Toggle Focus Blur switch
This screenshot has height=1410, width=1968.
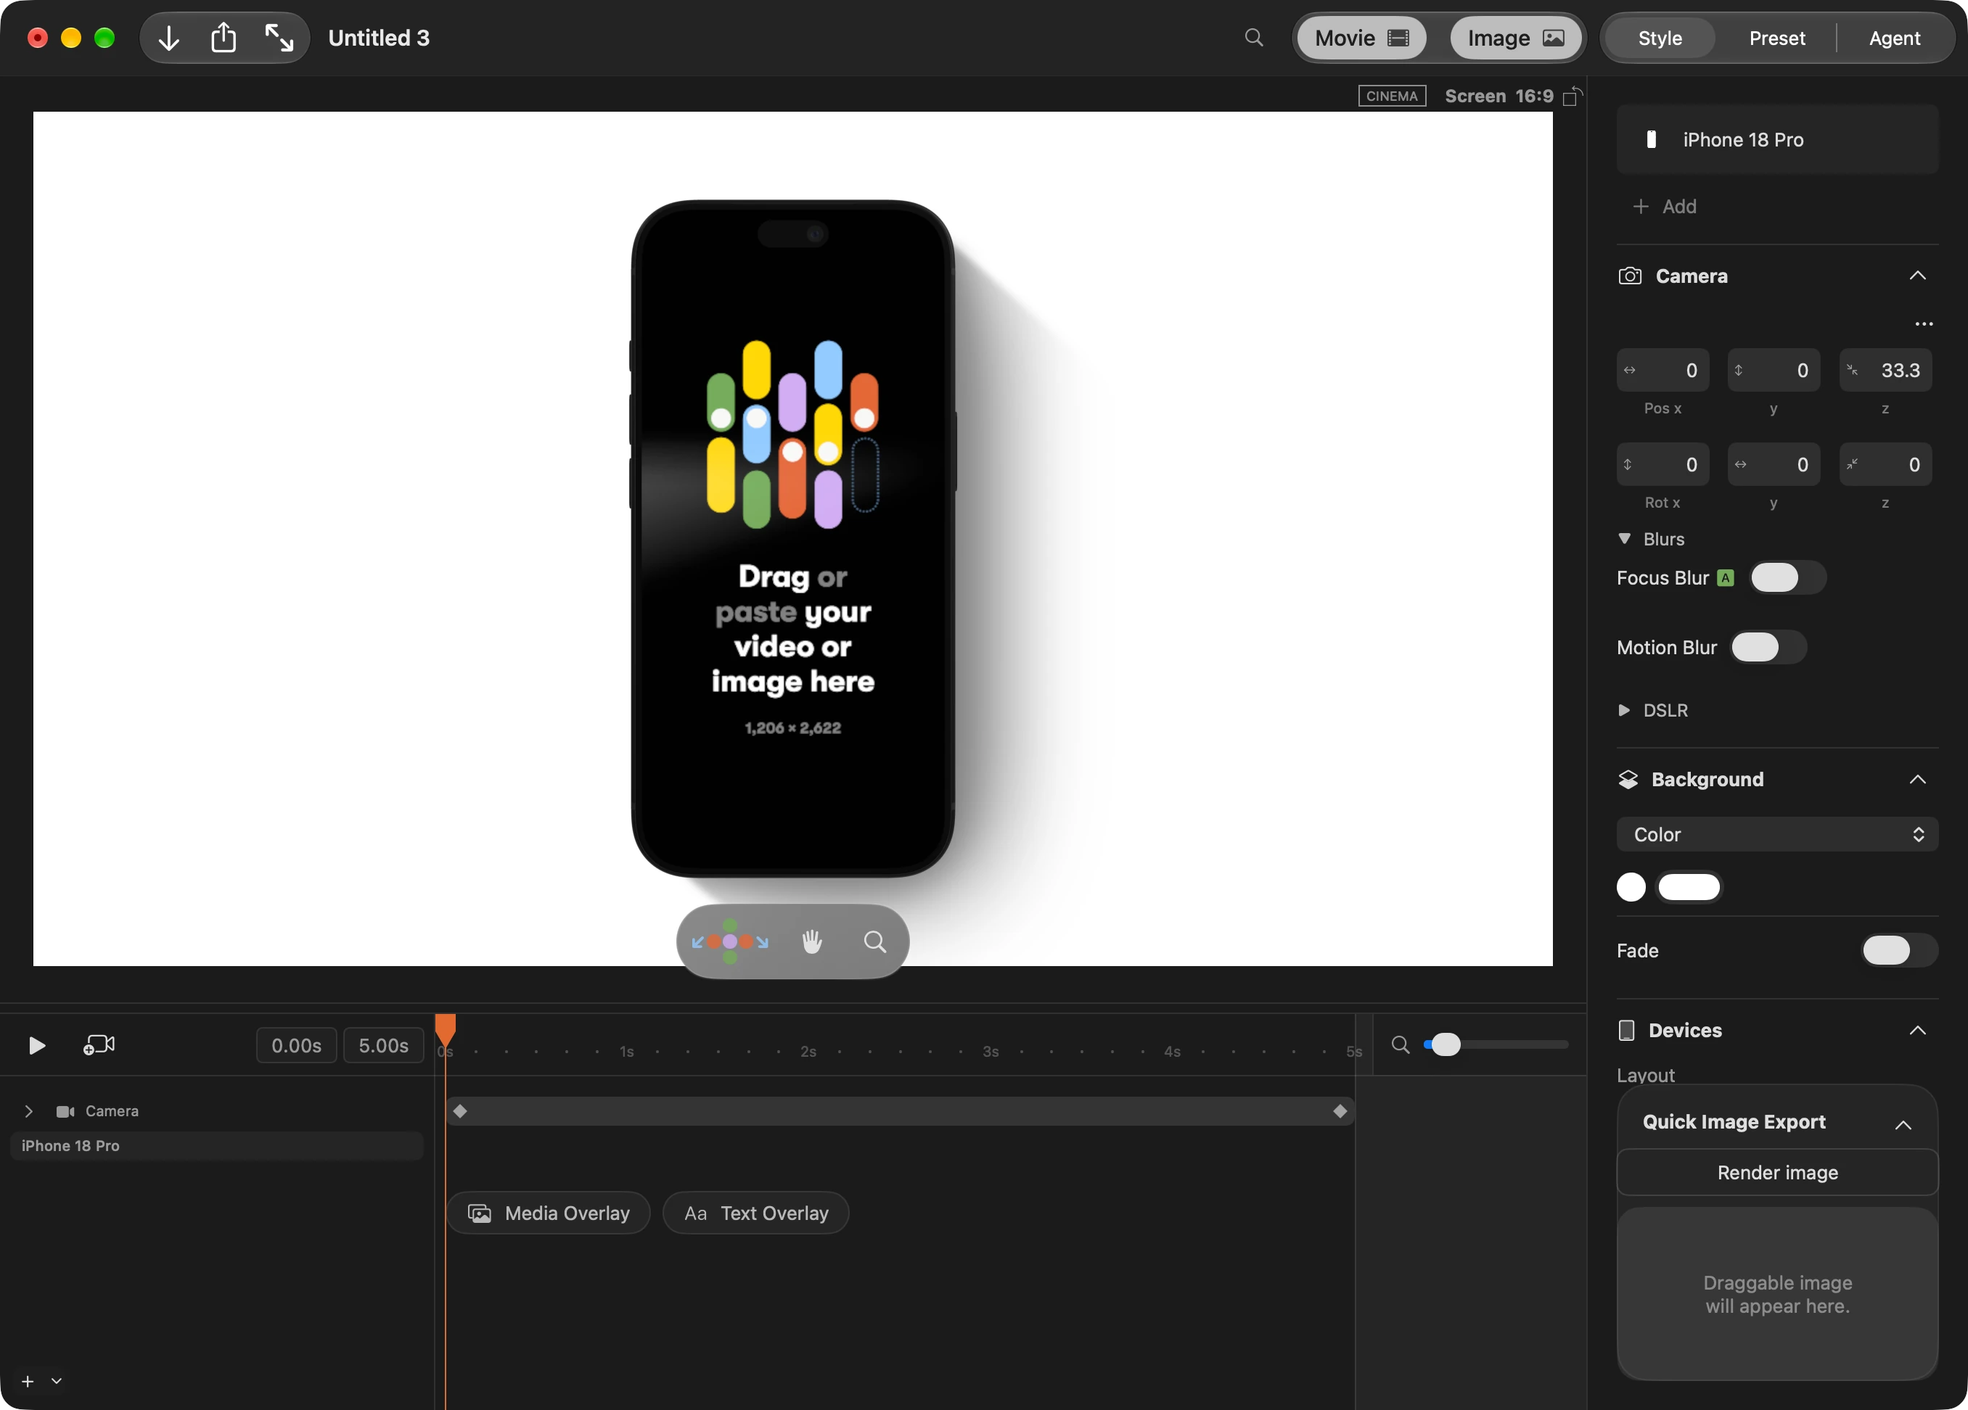pyautogui.click(x=1787, y=578)
